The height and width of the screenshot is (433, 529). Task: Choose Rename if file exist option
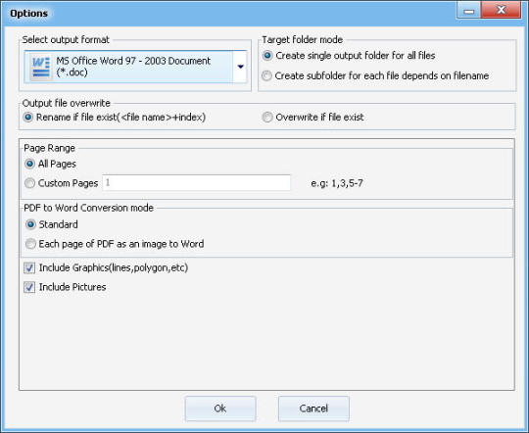pos(28,118)
